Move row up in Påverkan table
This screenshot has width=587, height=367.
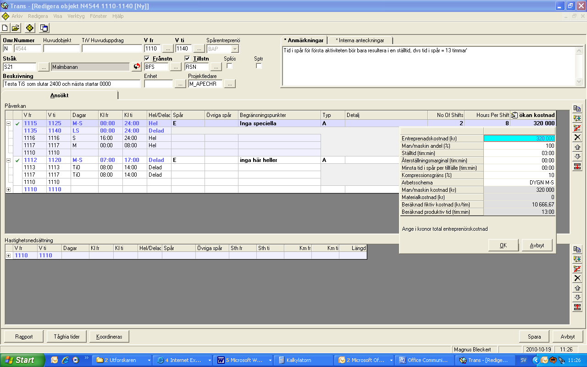point(577,147)
